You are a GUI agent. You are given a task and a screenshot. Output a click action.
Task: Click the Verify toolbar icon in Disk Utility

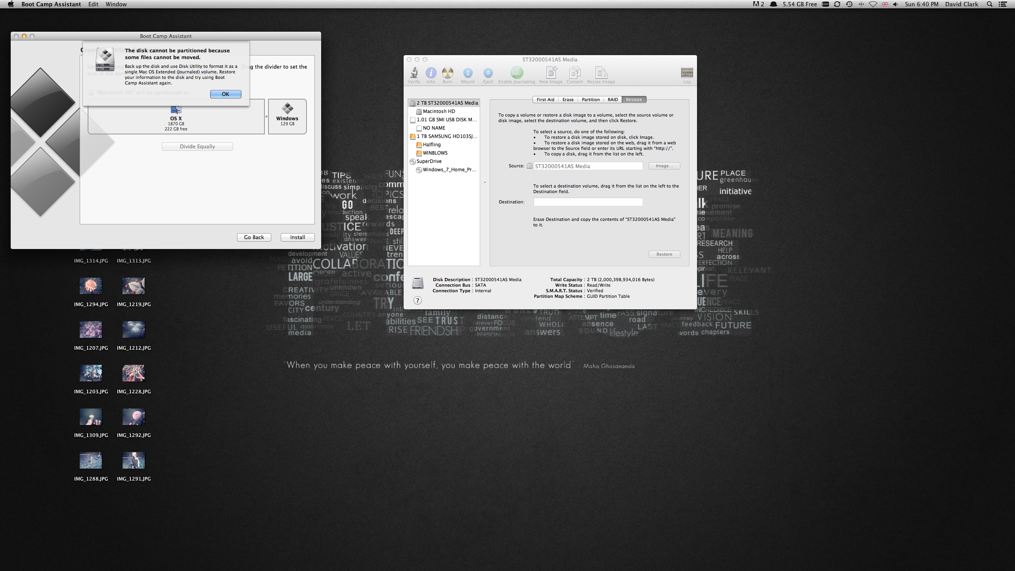coord(414,75)
